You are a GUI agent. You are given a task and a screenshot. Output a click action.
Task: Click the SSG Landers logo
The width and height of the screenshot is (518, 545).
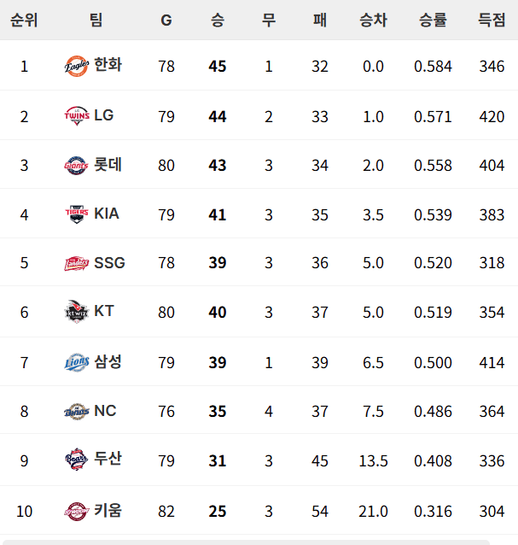point(77,263)
